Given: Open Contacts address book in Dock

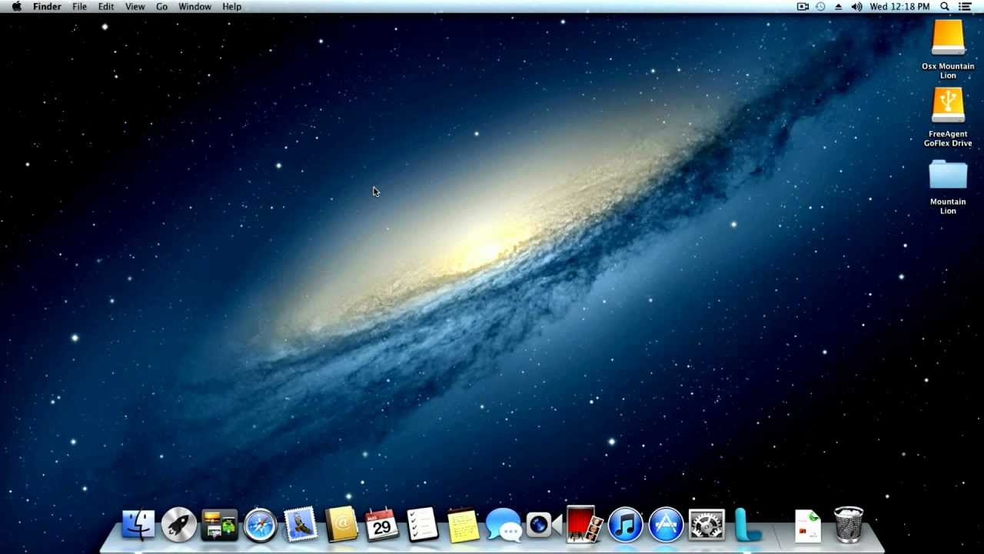Looking at the screenshot, I should point(341,526).
